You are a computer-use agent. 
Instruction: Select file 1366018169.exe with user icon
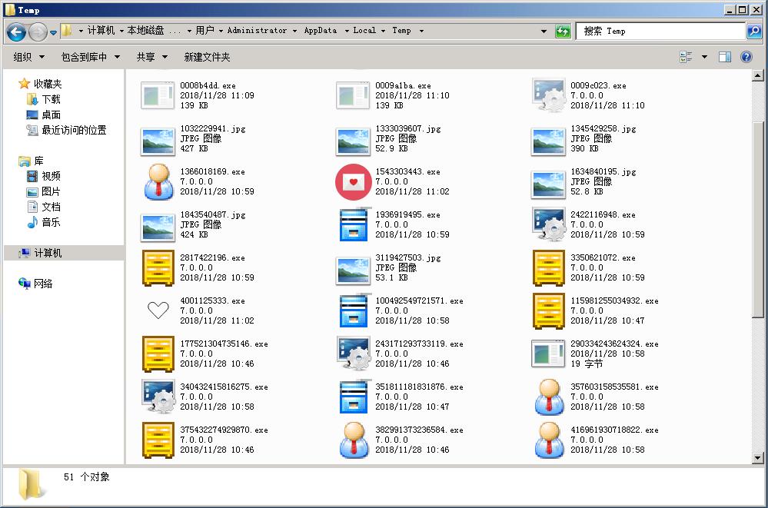[x=159, y=182]
